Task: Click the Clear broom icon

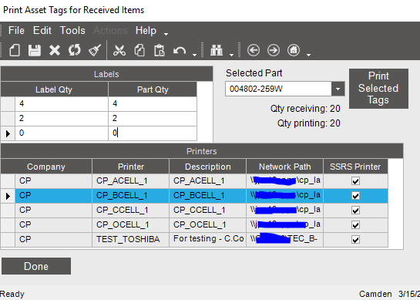Action: click(95, 50)
